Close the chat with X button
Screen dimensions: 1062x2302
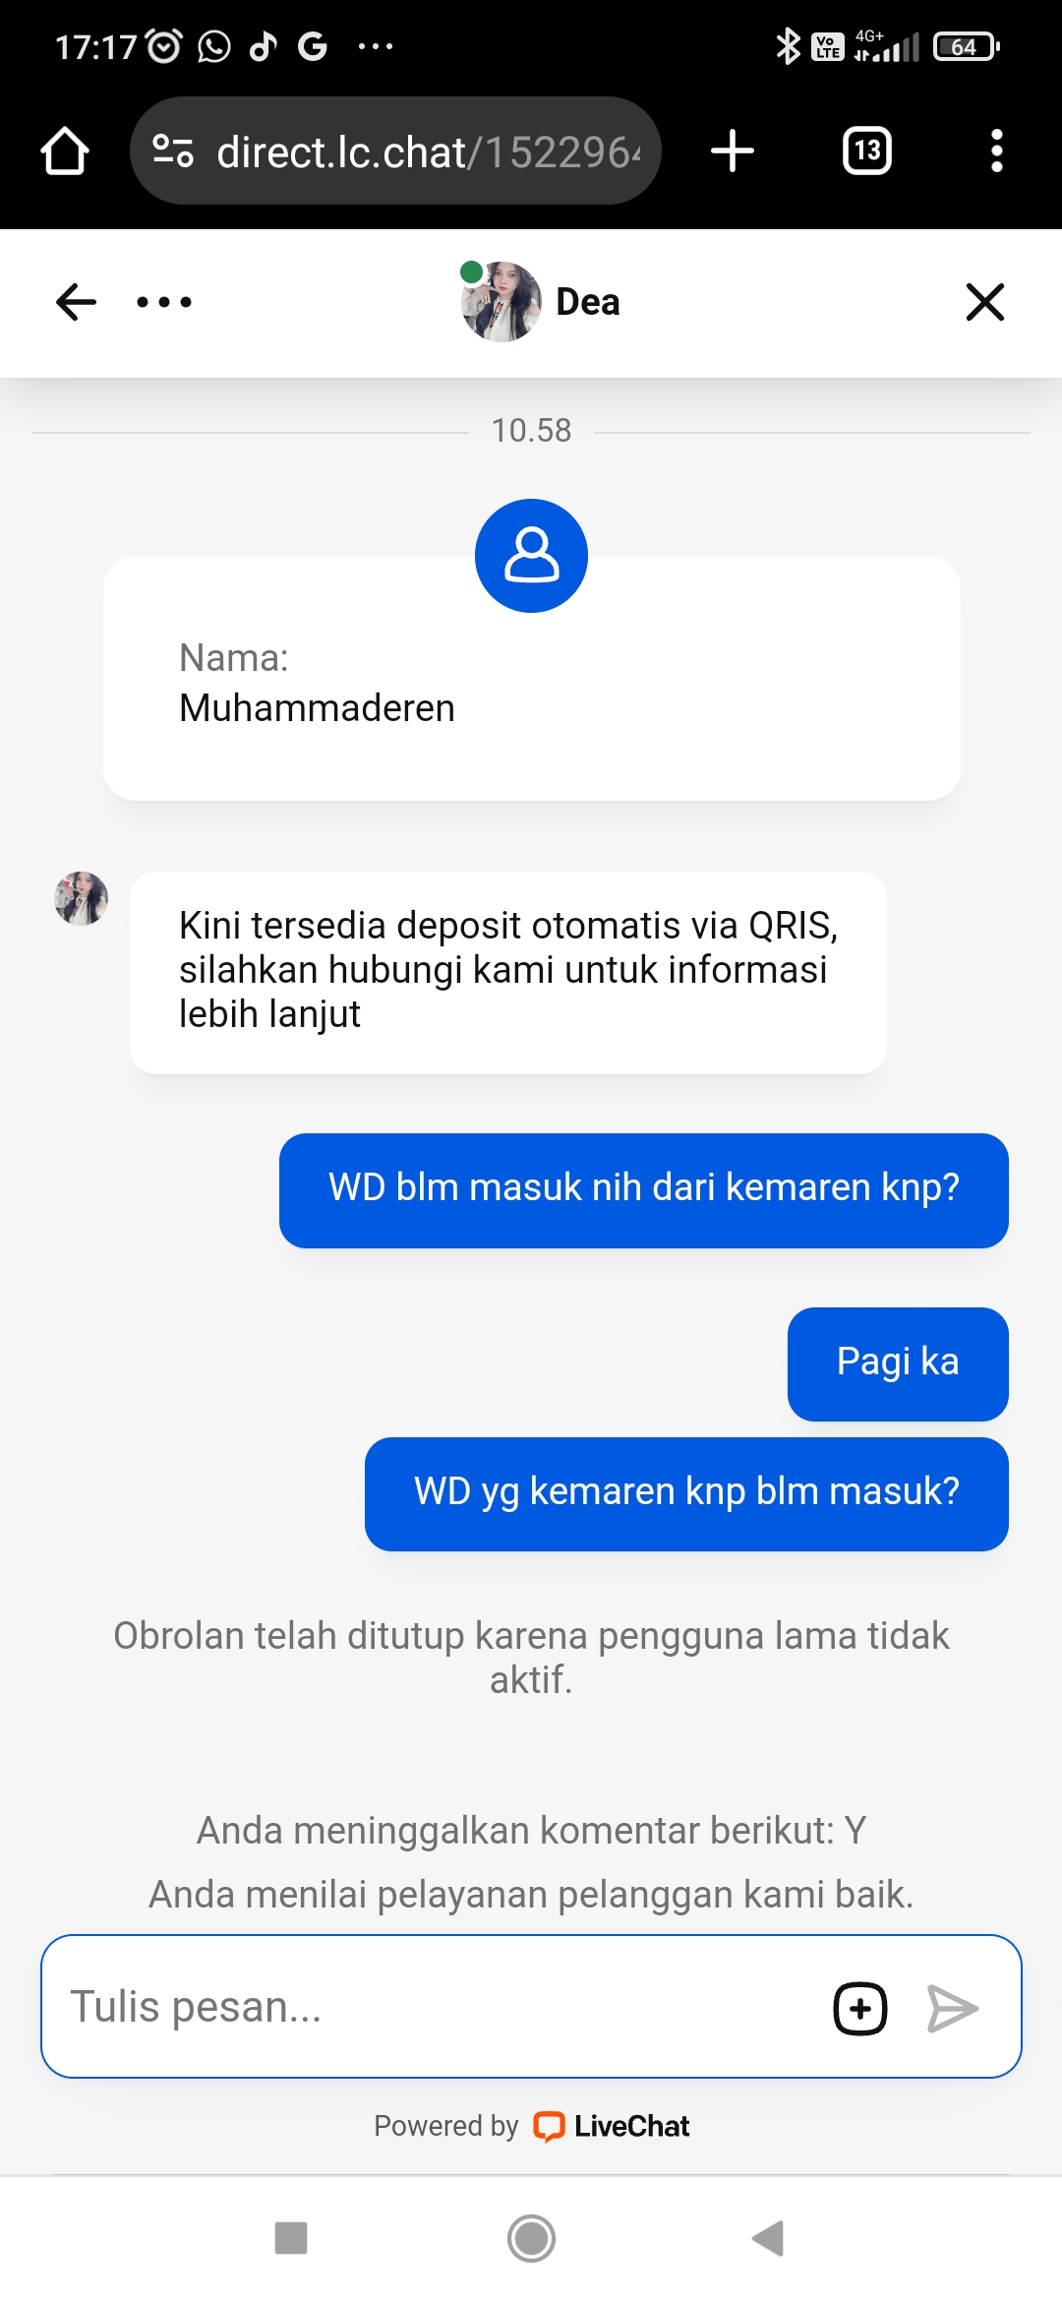[x=985, y=302]
